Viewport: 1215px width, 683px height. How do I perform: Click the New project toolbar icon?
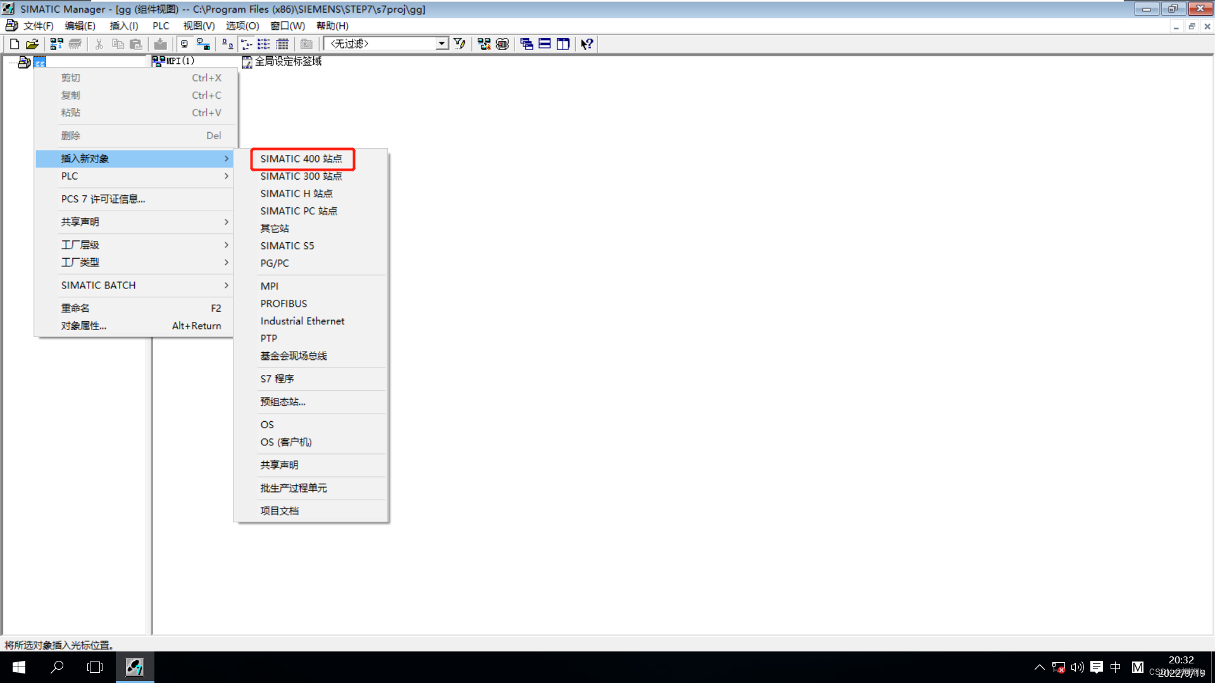(x=15, y=44)
